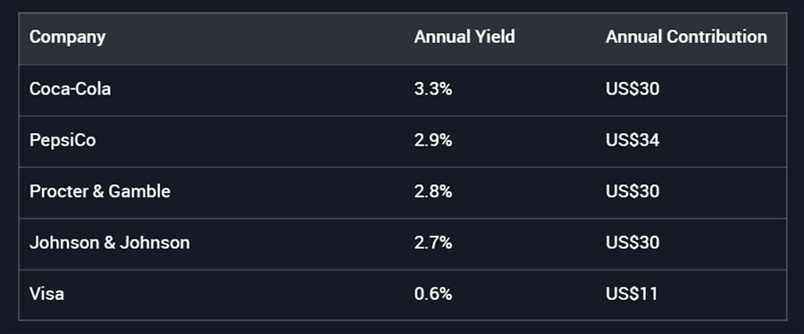Click the Annual Yield column header

(x=465, y=38)
